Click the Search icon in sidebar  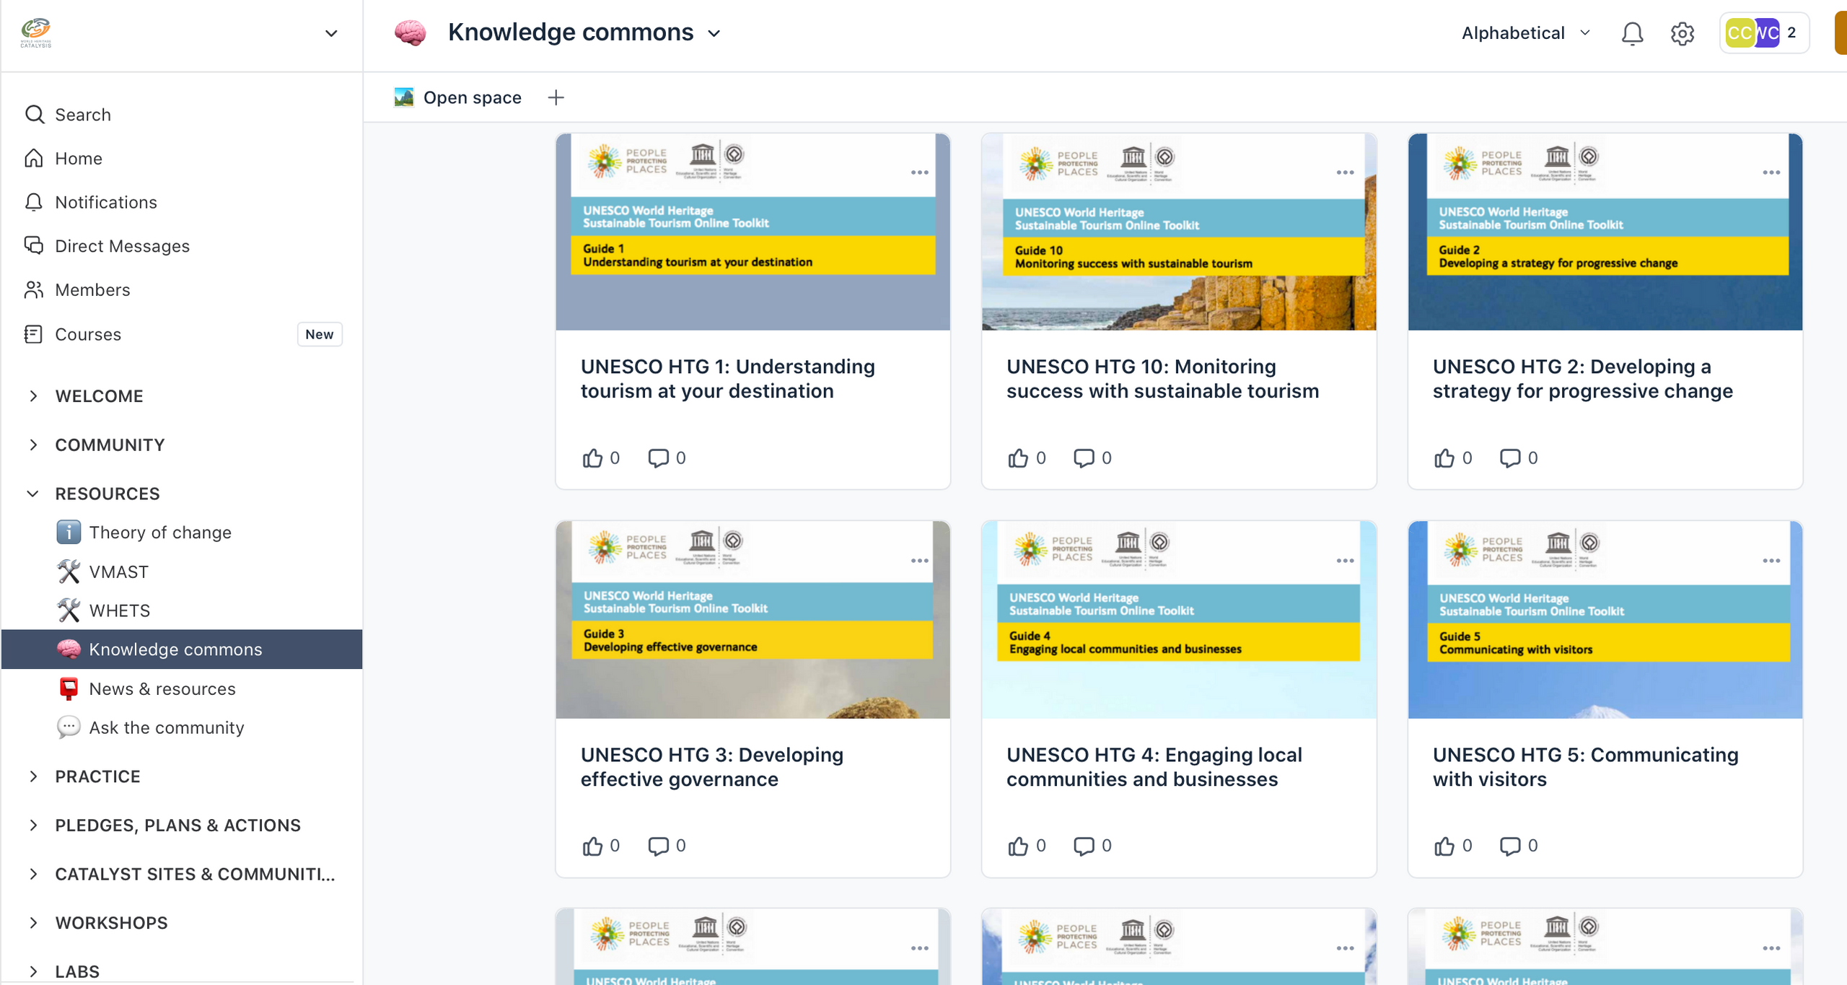34,115
